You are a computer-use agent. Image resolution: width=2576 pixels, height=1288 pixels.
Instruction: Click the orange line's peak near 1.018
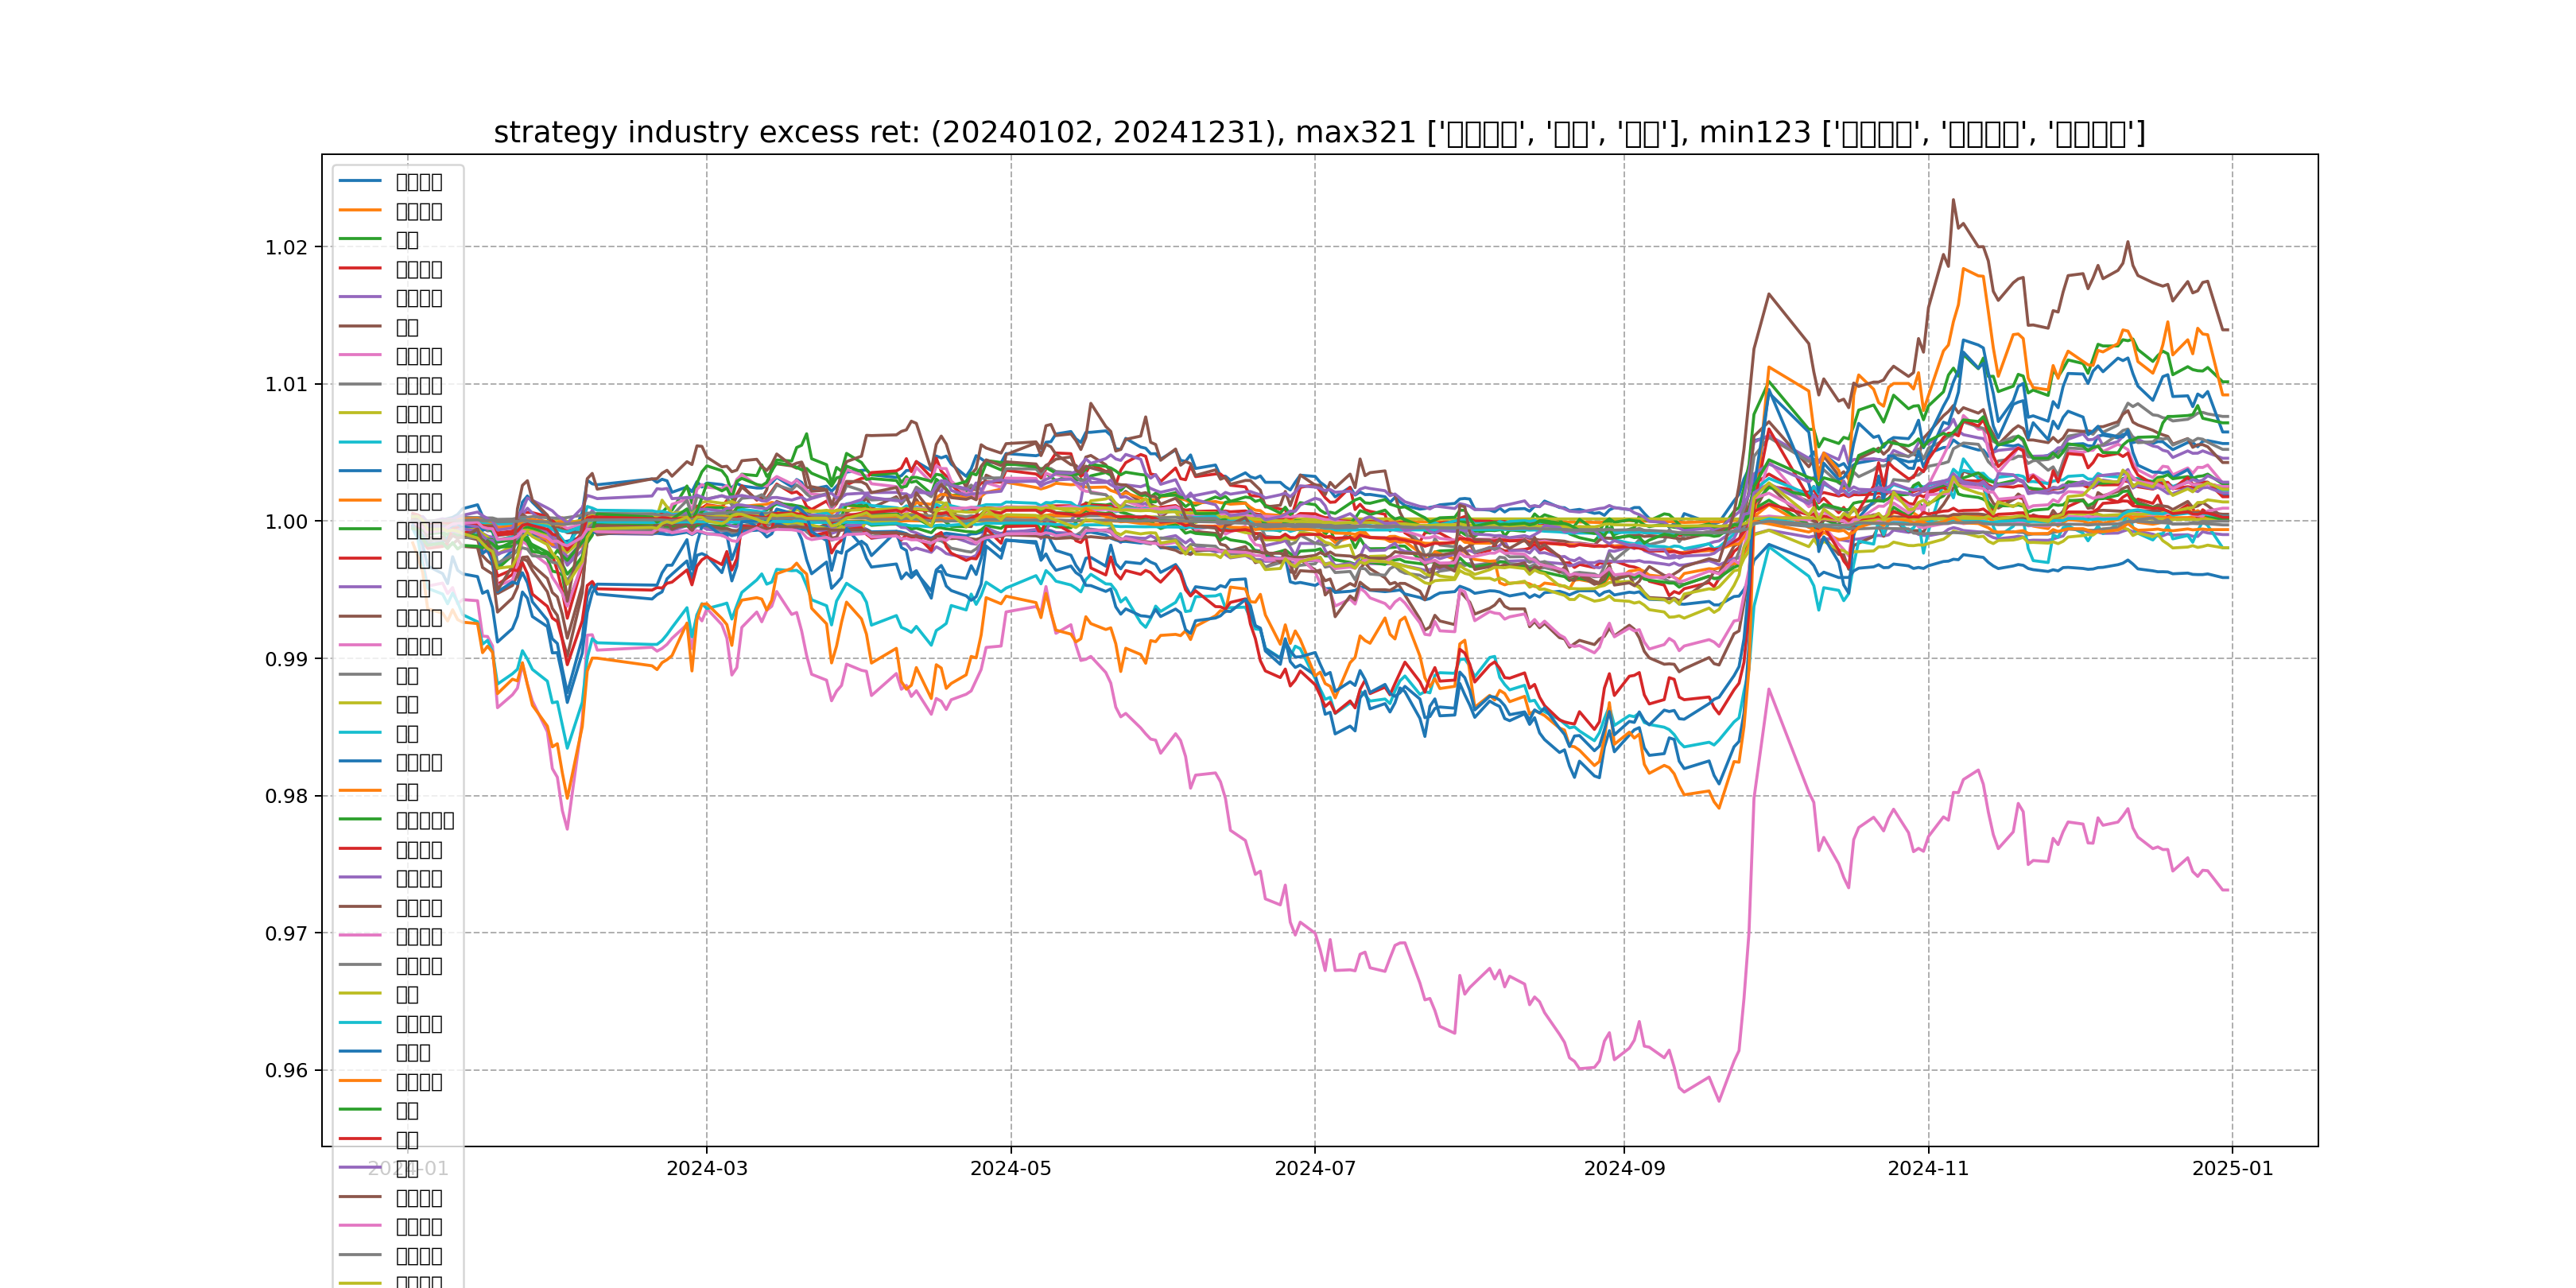pyautogui.click(x=1964, y=268)
